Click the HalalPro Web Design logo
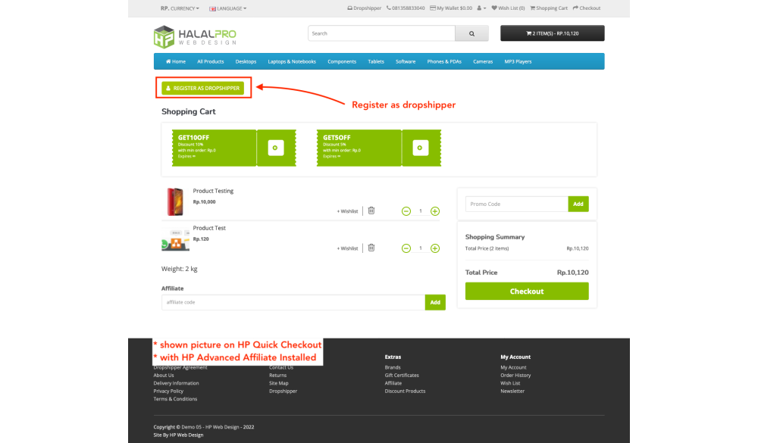 pyautogui.click(x=194, y=36)
